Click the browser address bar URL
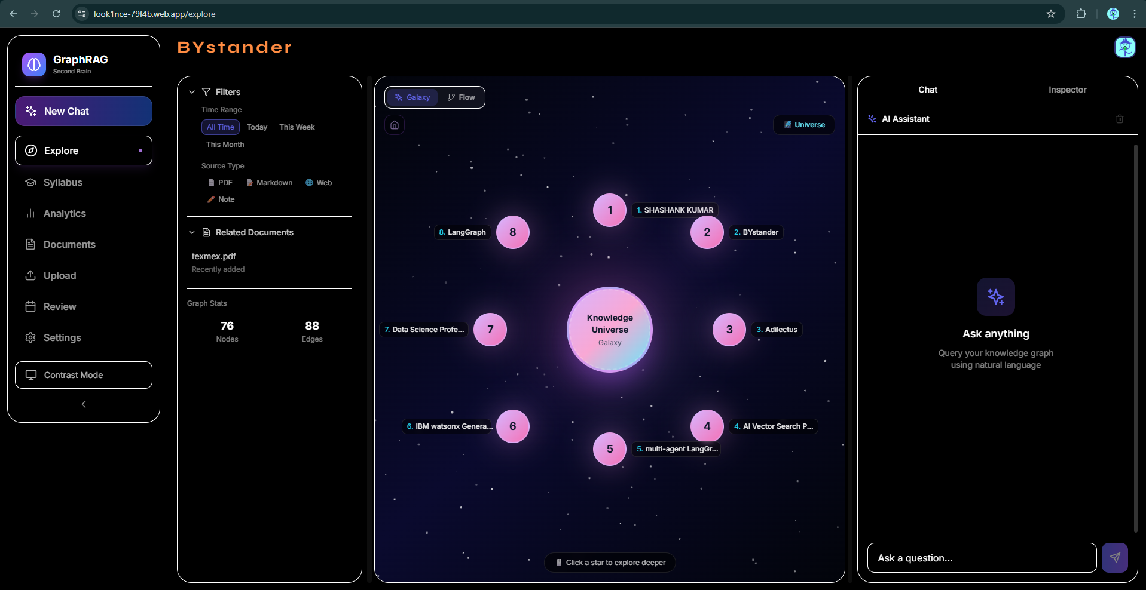This screenshot has height=590, width=1146. coord(154,14)
